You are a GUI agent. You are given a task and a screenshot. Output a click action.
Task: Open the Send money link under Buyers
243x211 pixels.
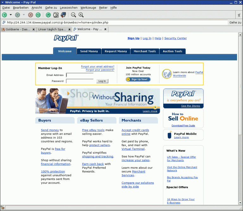50,130
